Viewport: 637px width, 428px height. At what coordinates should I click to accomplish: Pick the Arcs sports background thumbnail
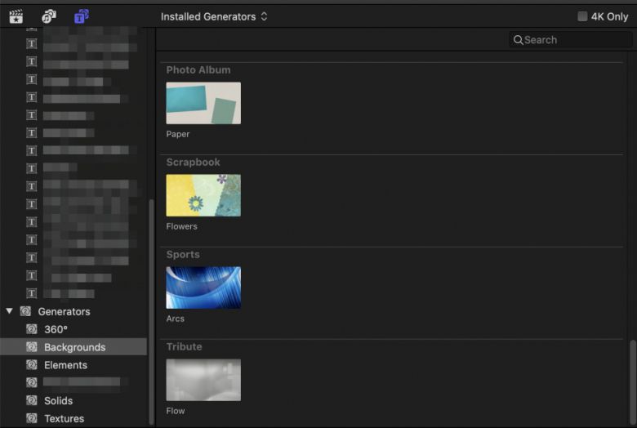tap(203, 288)
